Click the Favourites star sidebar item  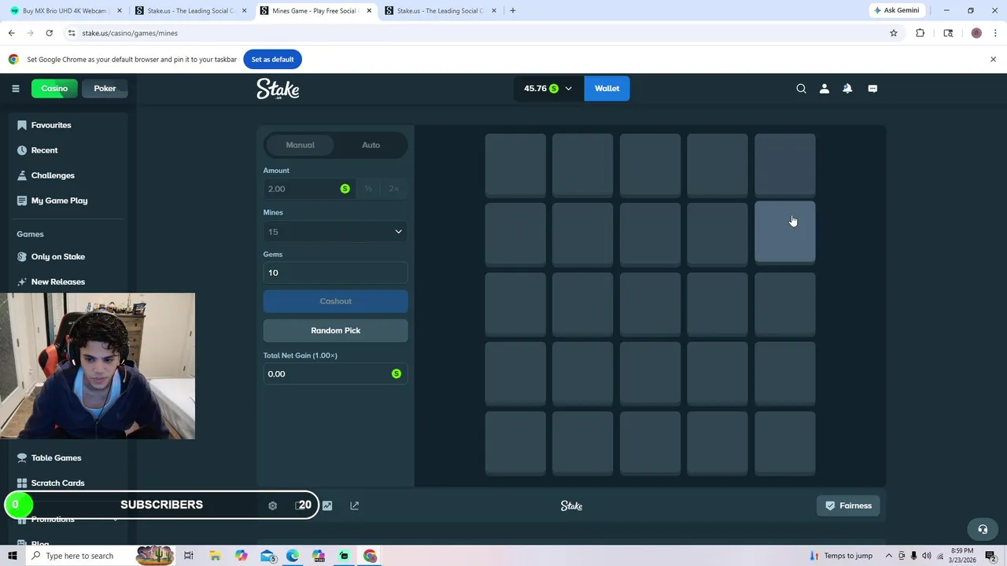[51, 125]
